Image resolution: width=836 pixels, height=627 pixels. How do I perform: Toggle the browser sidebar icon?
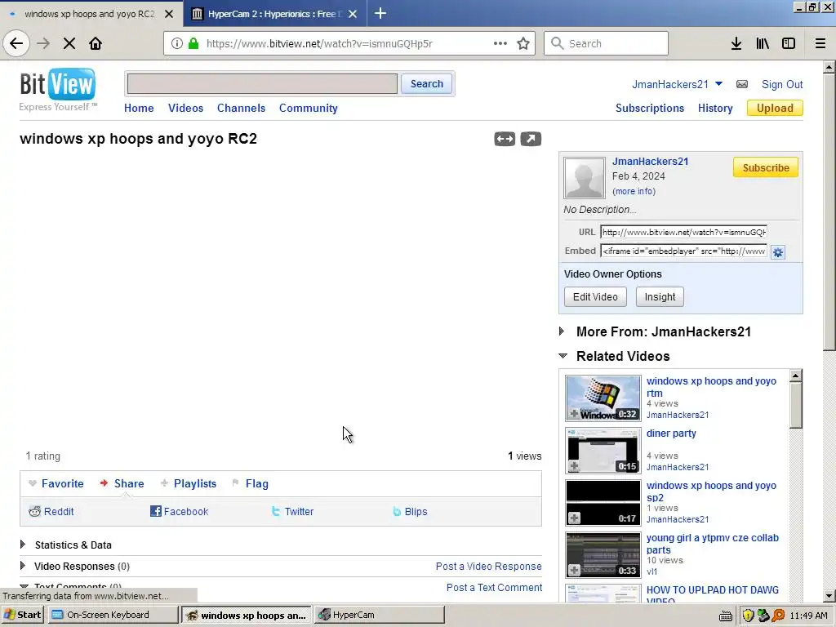click(789, 43)
